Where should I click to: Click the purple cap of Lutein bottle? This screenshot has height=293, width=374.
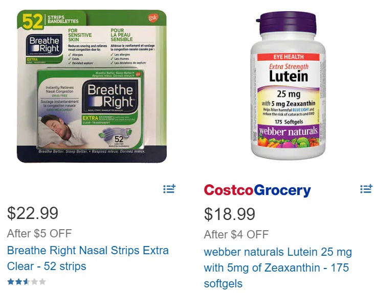[288, 23]
